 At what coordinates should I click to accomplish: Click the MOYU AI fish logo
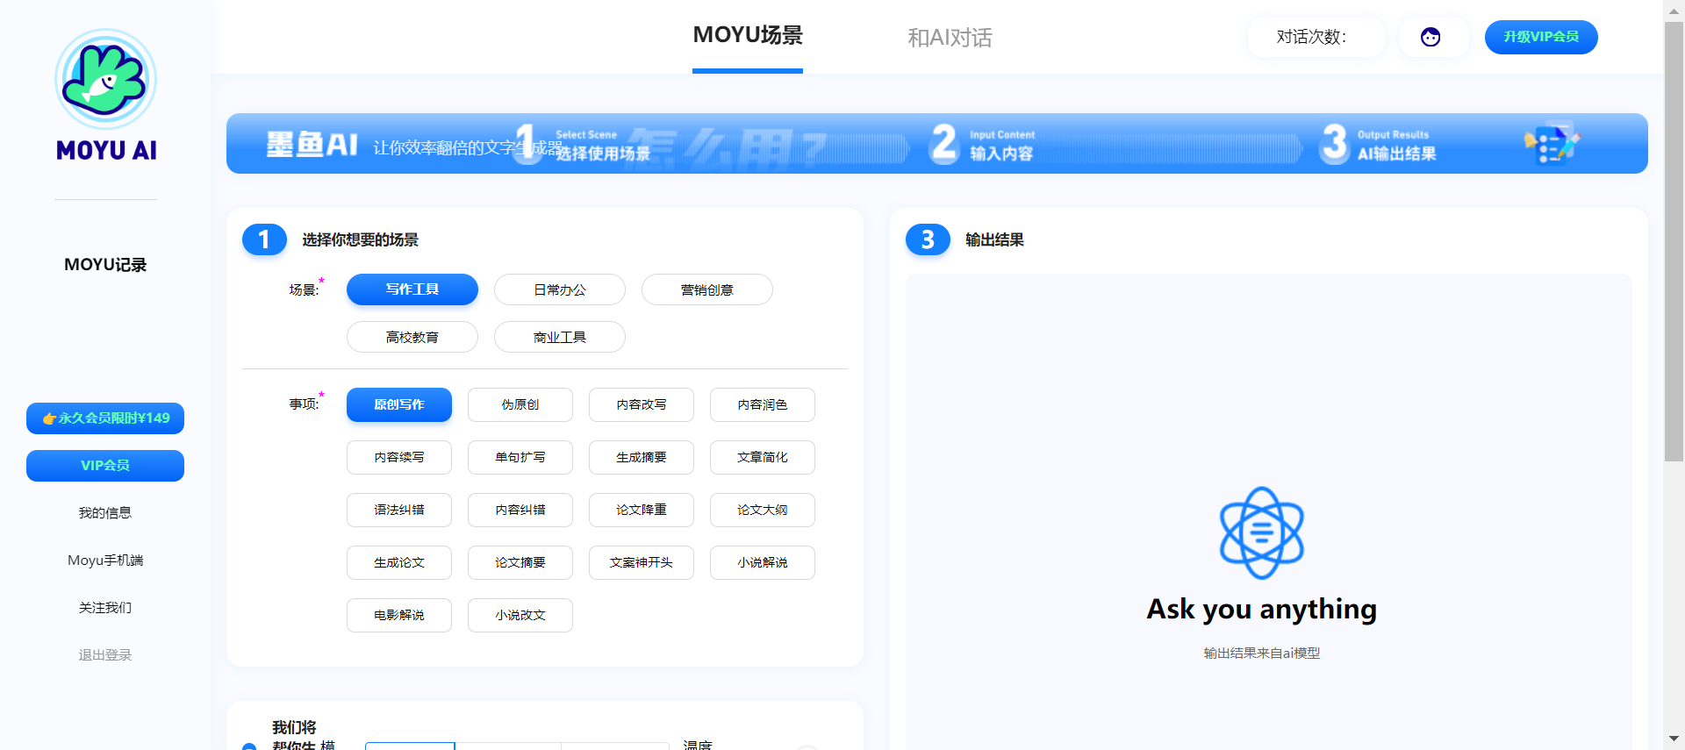pos(105,80)
